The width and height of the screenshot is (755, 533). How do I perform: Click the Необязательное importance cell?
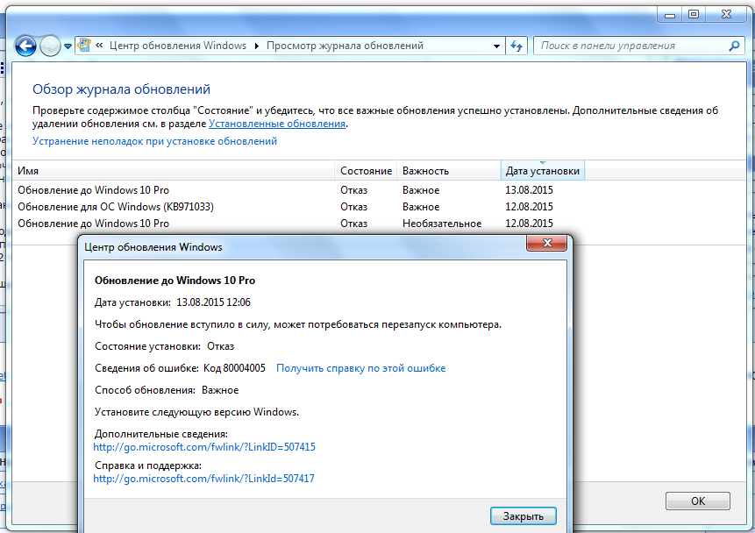click(442, 224)
